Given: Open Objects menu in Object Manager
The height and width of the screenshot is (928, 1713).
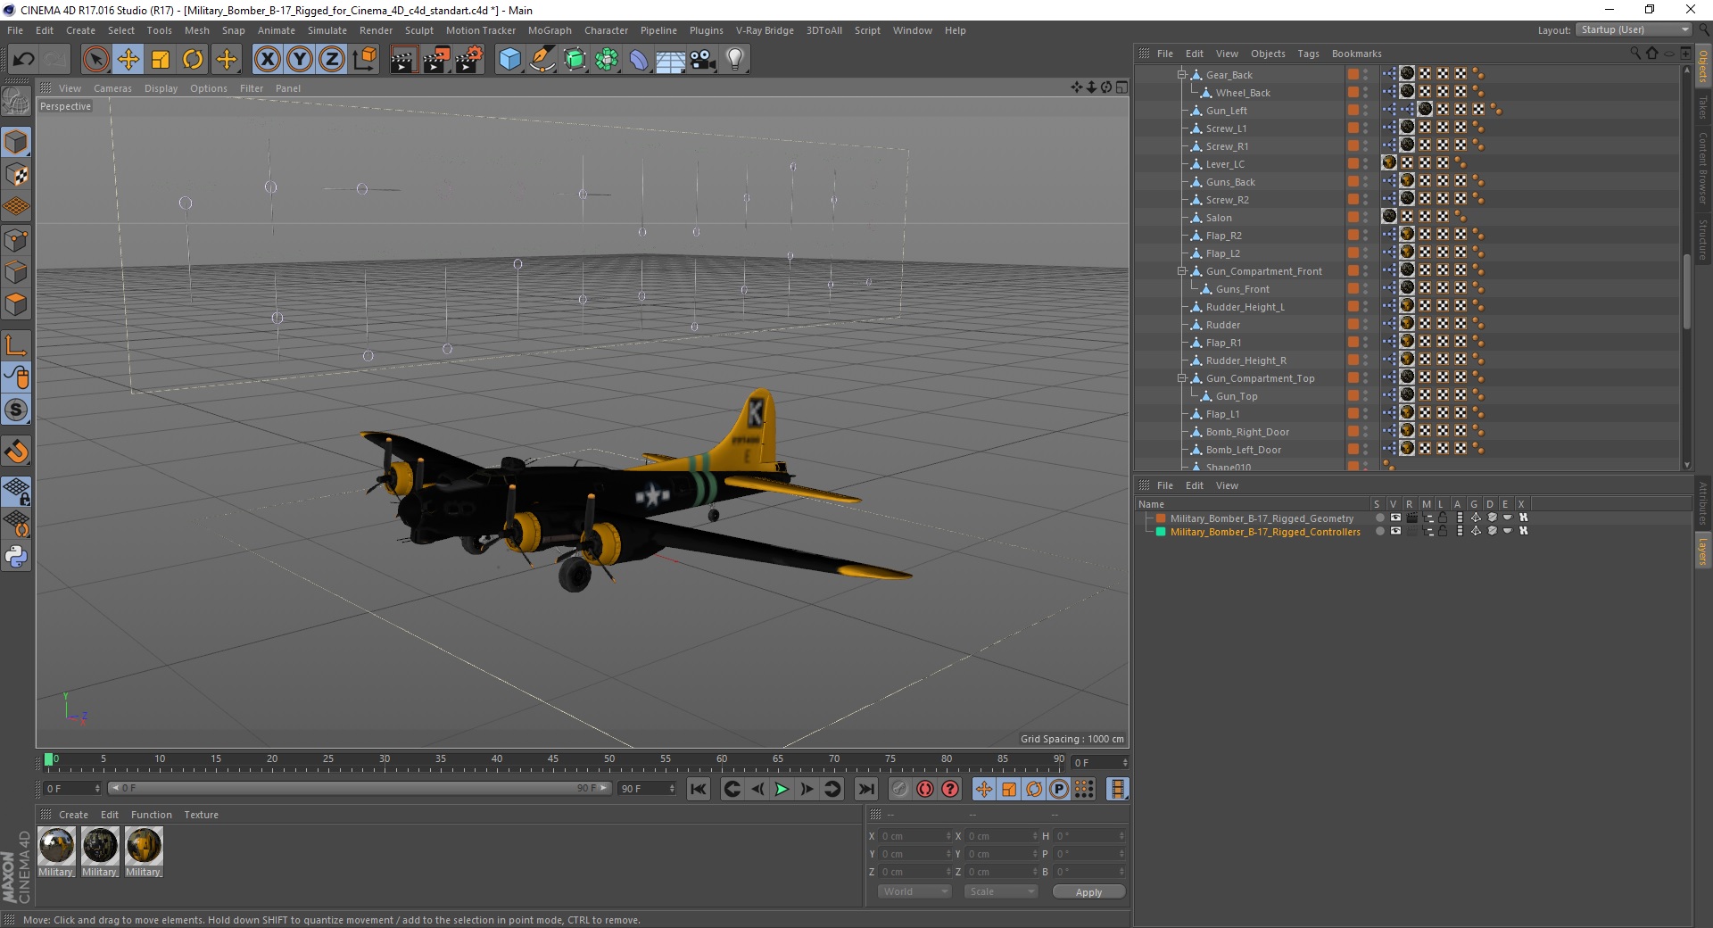Looking at the screenshot, I should tap(1268, 54).
